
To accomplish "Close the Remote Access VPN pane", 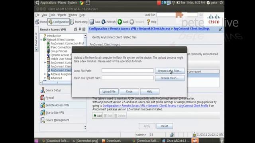I will pyautogui.click(x=84, y=29).
